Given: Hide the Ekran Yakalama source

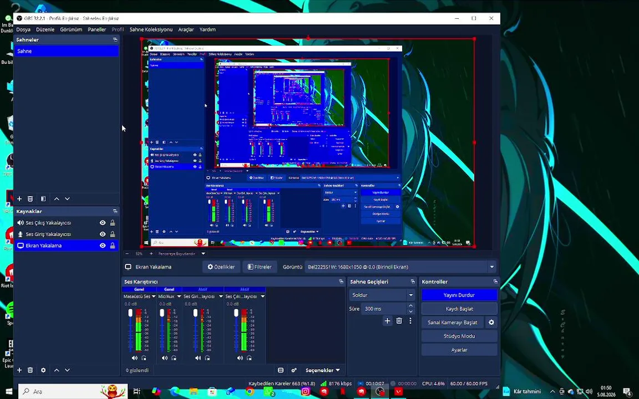Looking at the screenshot, I should (103, 245).
